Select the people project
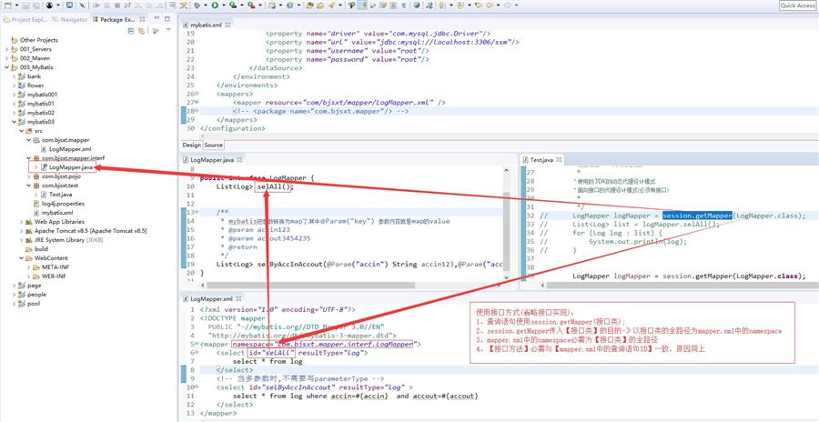 (33, 295)
